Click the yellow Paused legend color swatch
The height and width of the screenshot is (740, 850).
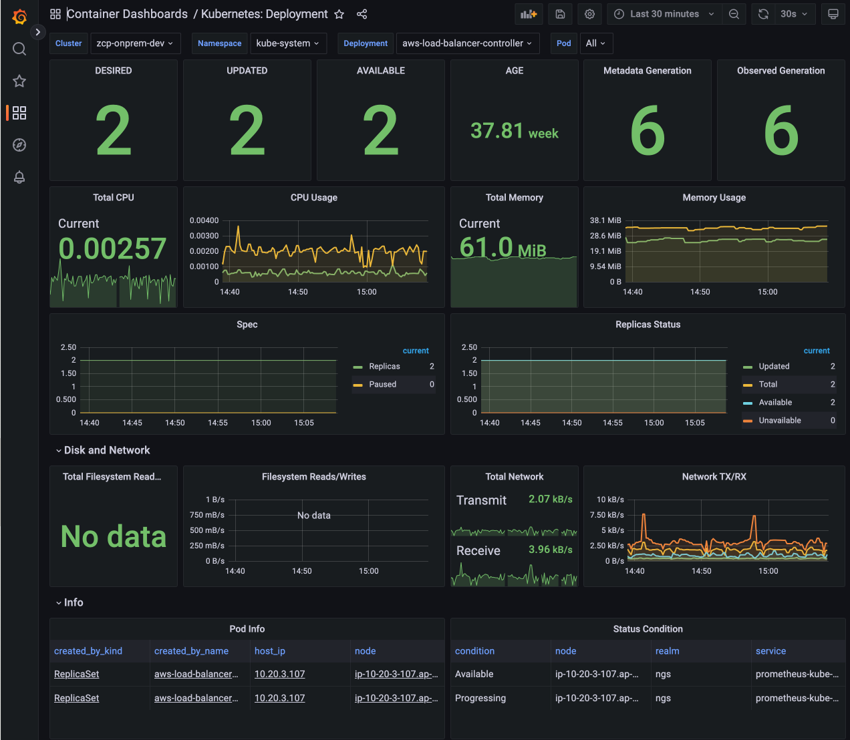click(x=358, y=385)
